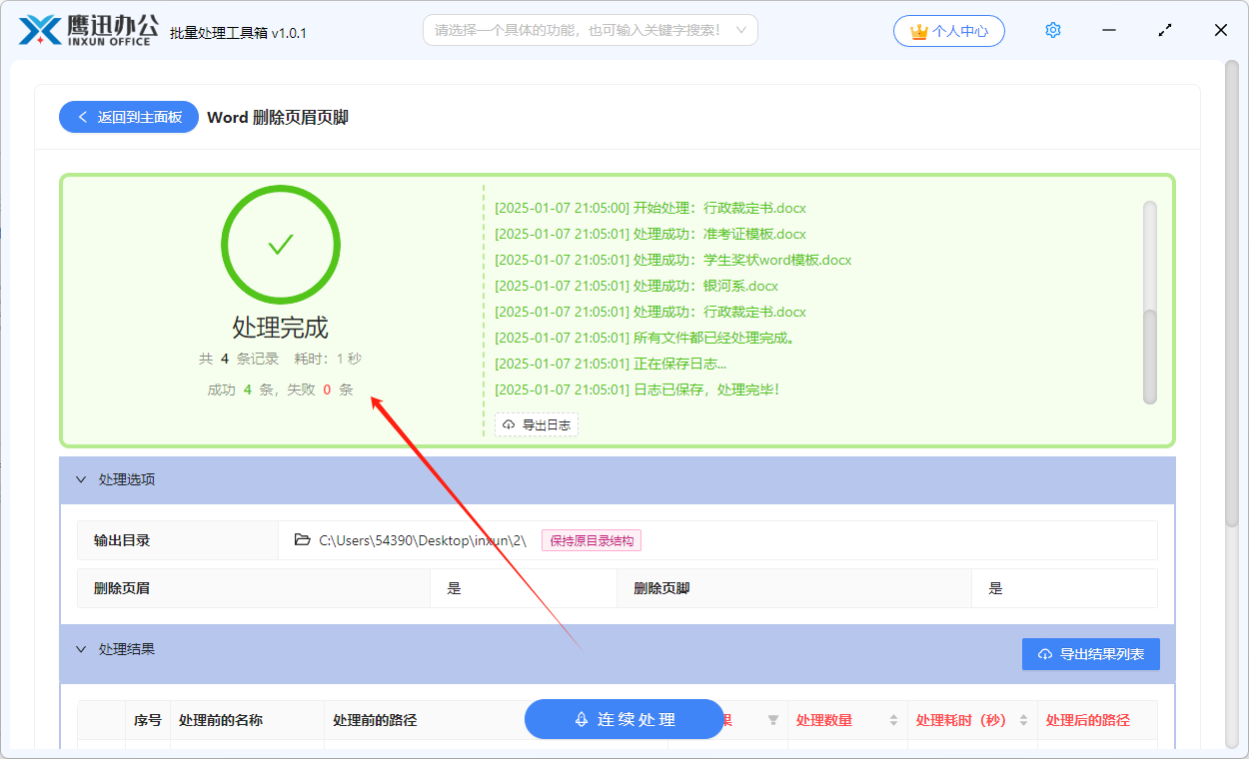Toggle the 删除页脚 setting value
The image size is (1249, 759).
coord(994,588)
